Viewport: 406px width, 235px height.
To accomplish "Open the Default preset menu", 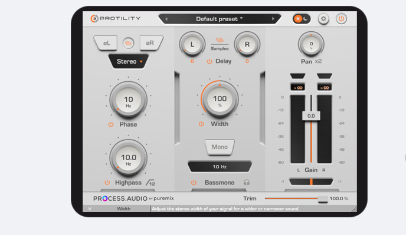I will [219, 19].
